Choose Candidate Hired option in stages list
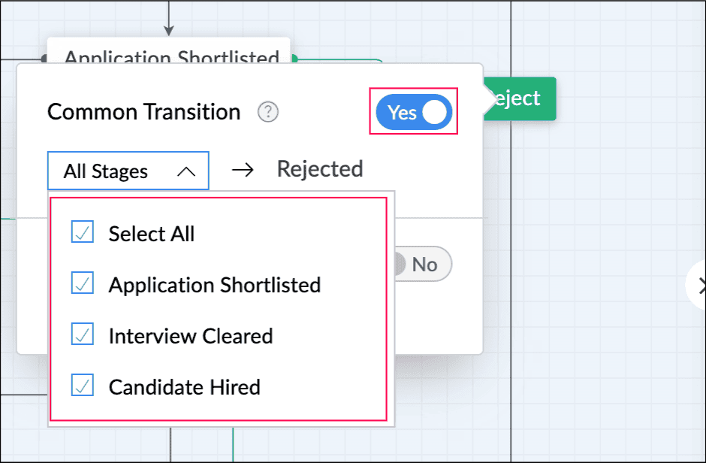The height and width of the screenshot is (463, 706). 184,387
